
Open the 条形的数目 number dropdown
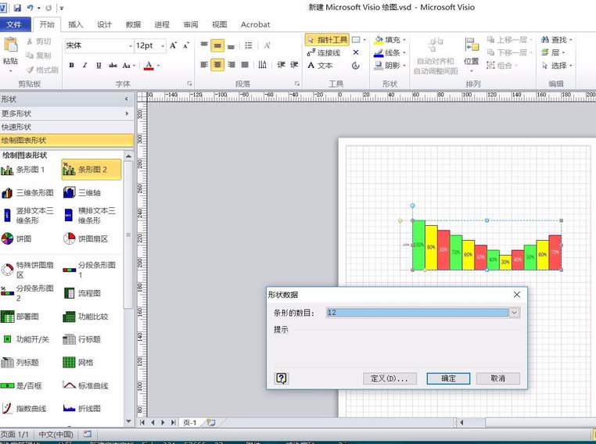515,313
